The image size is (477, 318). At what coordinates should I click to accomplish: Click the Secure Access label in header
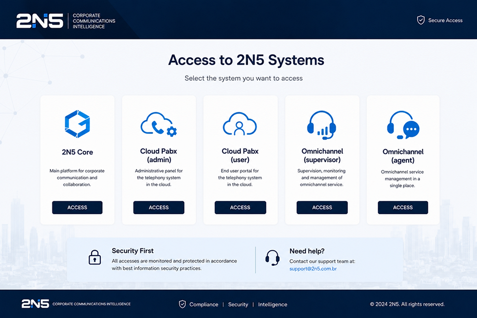pos(445,20)
